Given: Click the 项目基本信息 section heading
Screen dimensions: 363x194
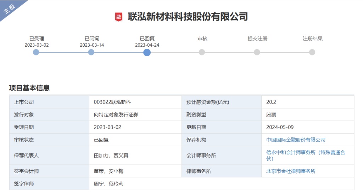Looking at the screenshot, I should 29,88.
